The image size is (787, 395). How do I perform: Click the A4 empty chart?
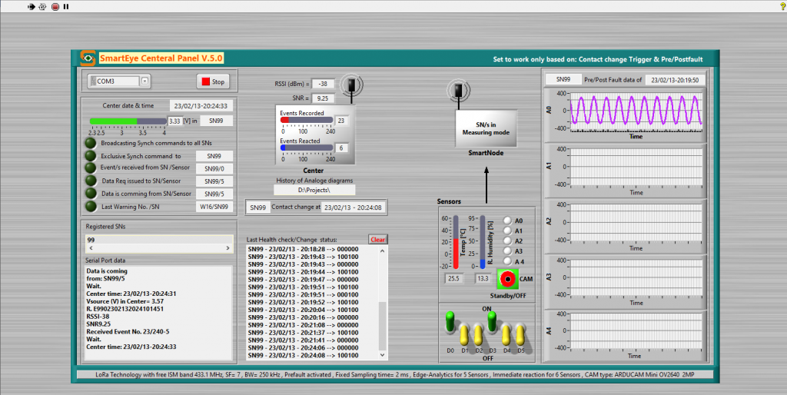pos(636,330)
